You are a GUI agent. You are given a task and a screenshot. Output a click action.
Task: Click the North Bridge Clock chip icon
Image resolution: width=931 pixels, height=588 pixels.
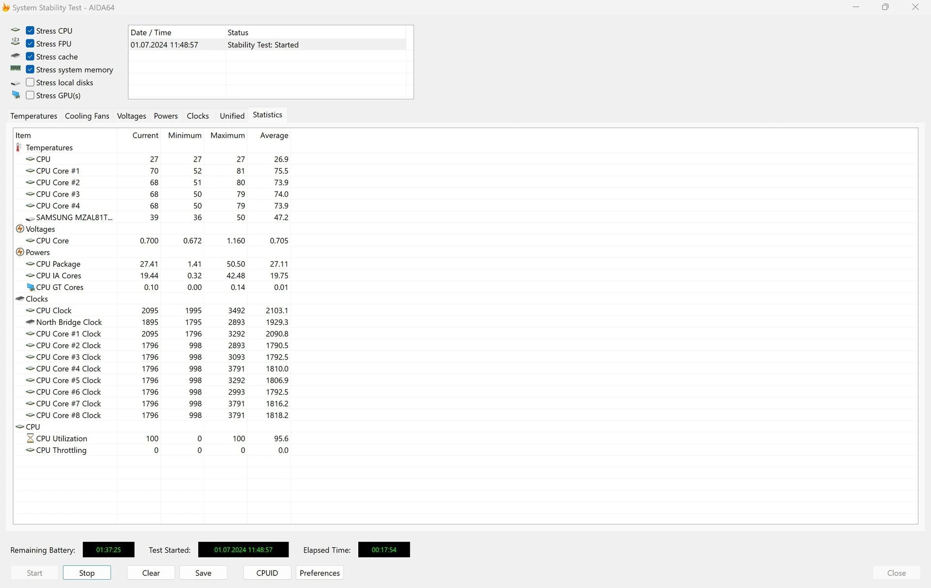coord(30,322)
